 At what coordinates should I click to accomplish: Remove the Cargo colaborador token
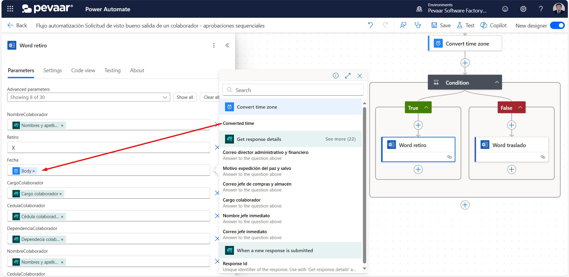pyautogui.click(x=60, y=194)
